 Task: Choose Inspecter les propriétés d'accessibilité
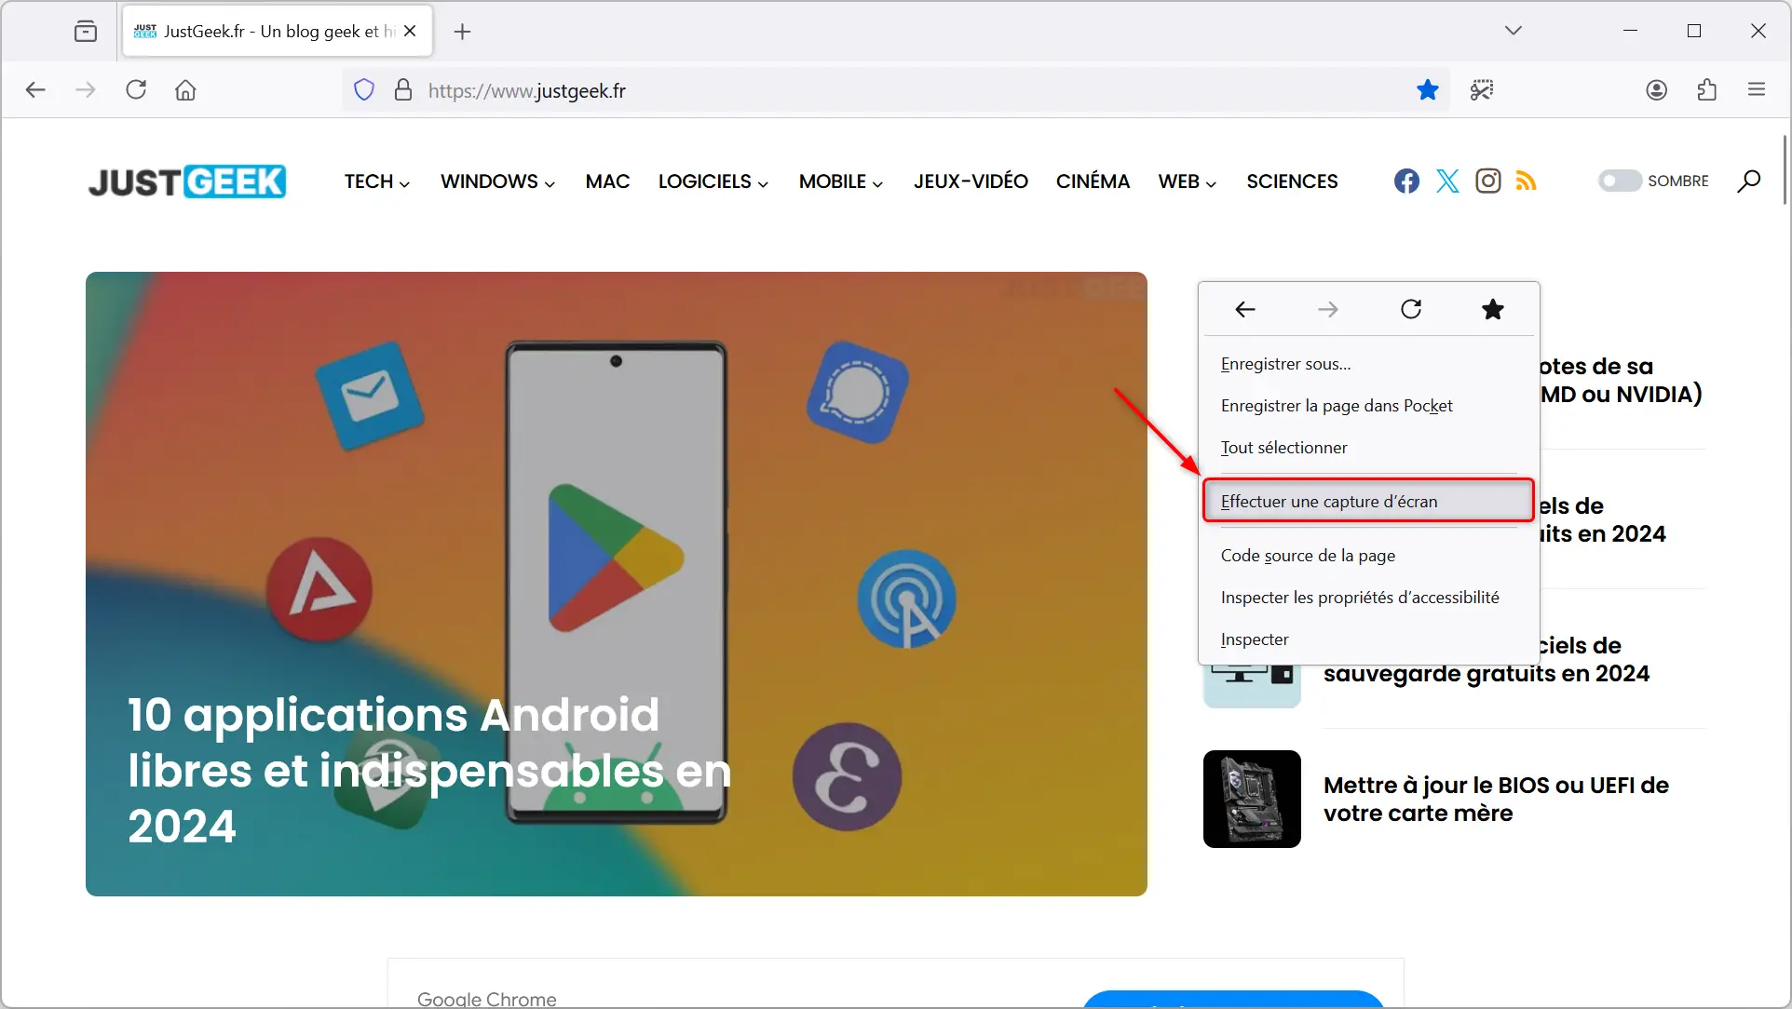[x=1368, y=598]
